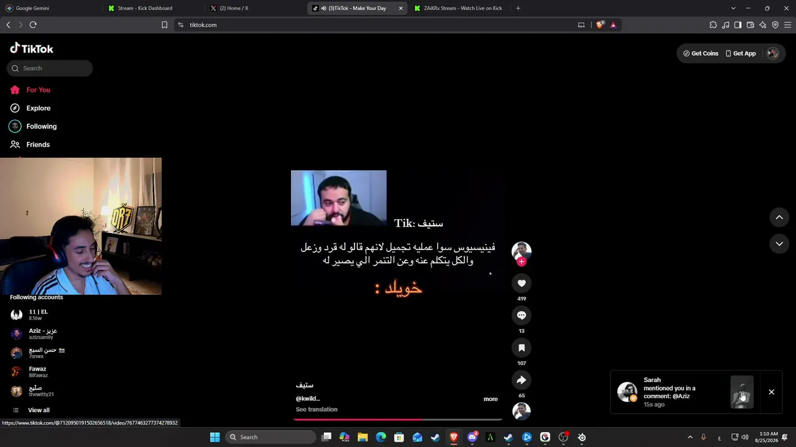Open the profile avatar menu in TikTok header

pos(772,53)
